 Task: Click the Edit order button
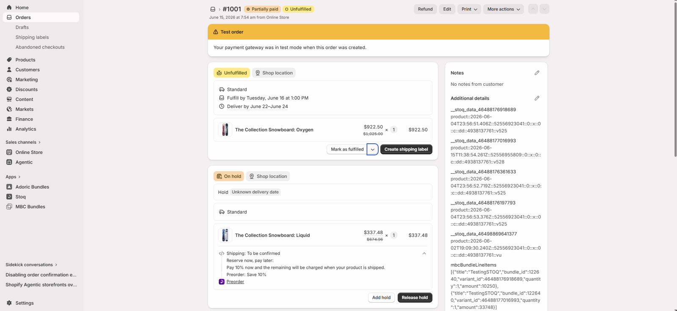click(447, 9)
